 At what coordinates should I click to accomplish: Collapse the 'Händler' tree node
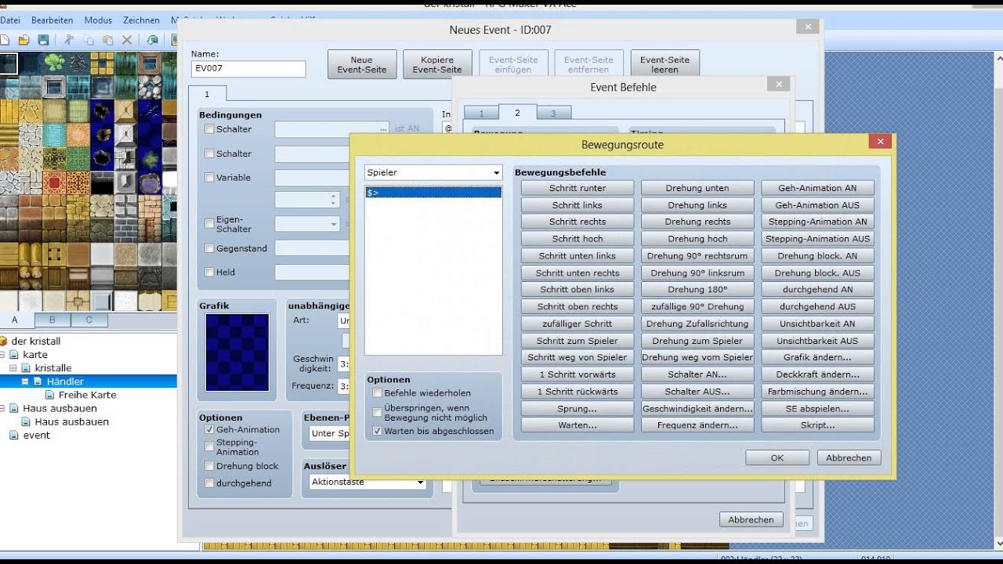(25, 381)
